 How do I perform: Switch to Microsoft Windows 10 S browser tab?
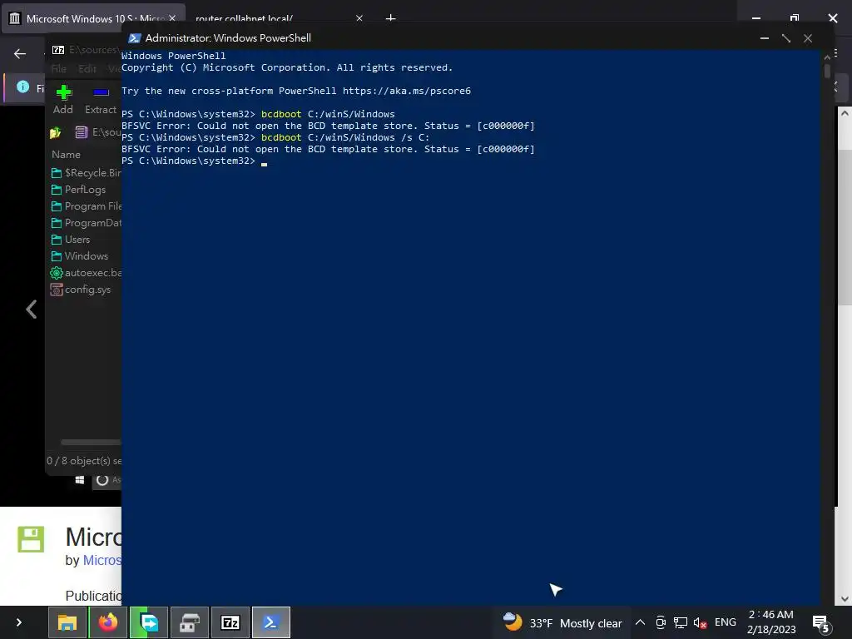(93, 18)
